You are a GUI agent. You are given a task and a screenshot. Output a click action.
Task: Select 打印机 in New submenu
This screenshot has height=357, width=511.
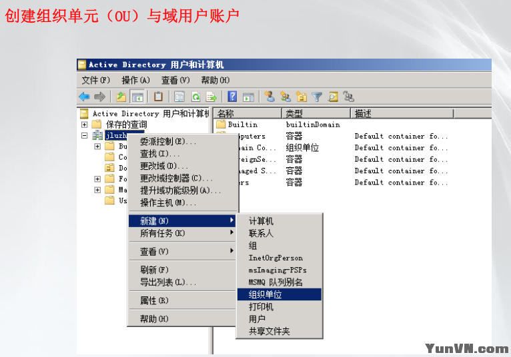(x=280, y=307)
